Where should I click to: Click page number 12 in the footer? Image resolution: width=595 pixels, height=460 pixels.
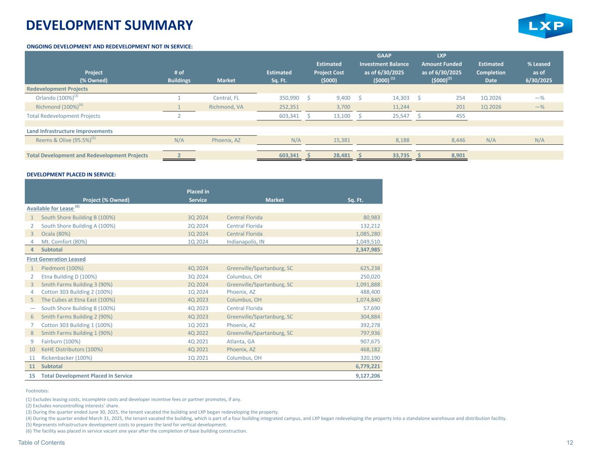click(x=570, y=443)
